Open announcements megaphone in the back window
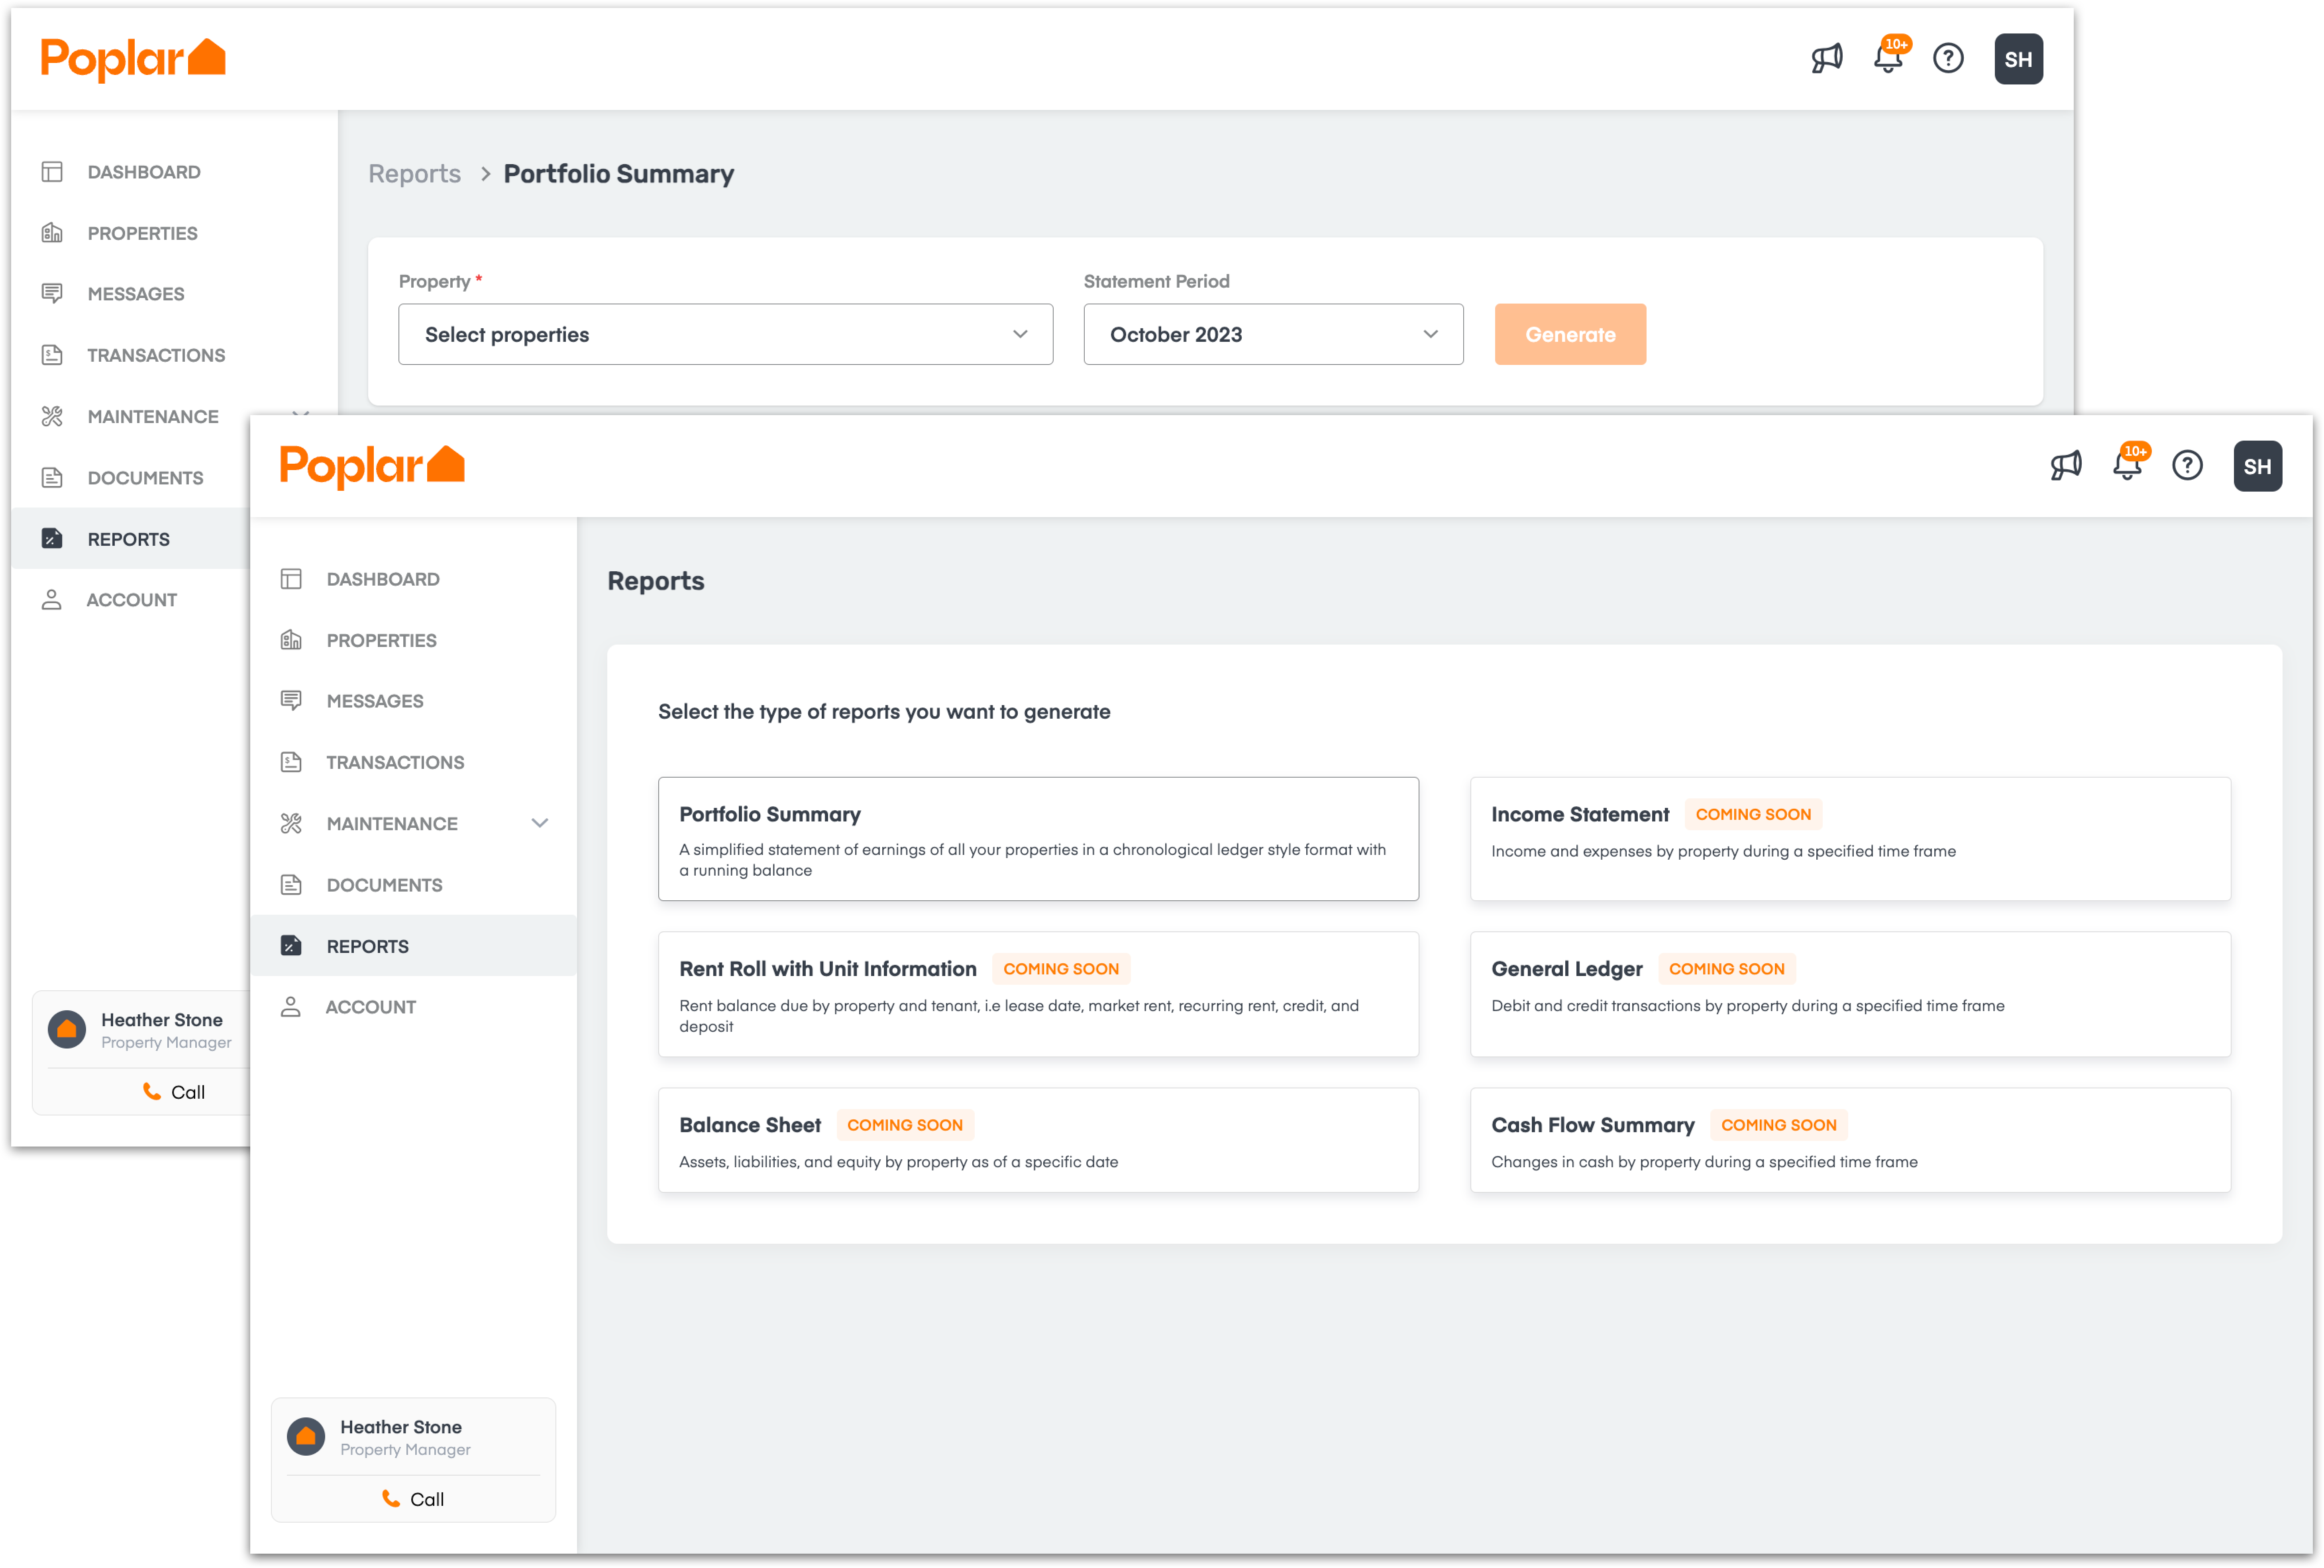Image resolution: width=2324 pixels, height=1568 pixels. pos(1827,59)
